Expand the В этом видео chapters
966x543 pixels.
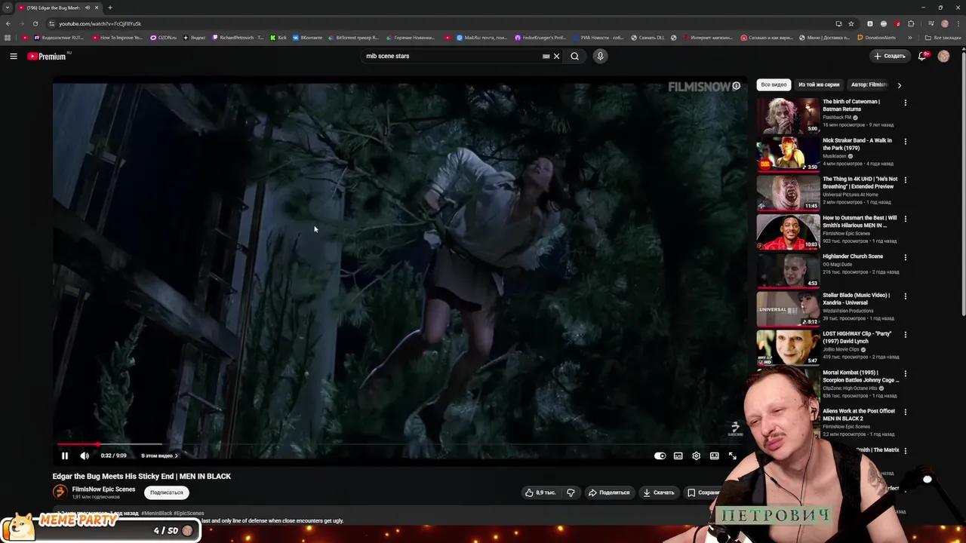click(x=159, y=456)
